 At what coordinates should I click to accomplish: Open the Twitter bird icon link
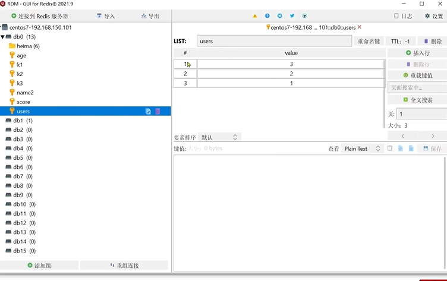click(x=292, y=16)
